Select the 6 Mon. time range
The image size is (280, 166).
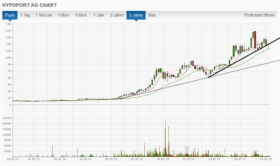[82, 15]
